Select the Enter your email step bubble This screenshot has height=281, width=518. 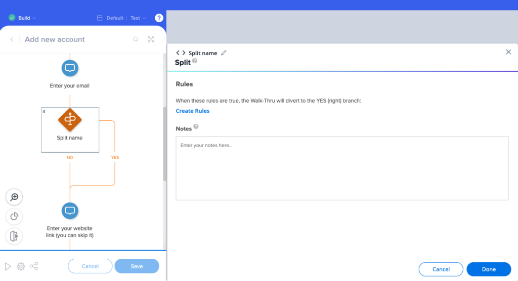70,68
